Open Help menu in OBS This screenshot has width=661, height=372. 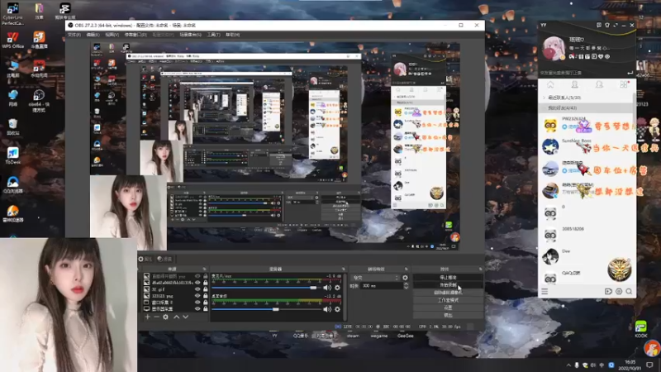click(232, 35)
